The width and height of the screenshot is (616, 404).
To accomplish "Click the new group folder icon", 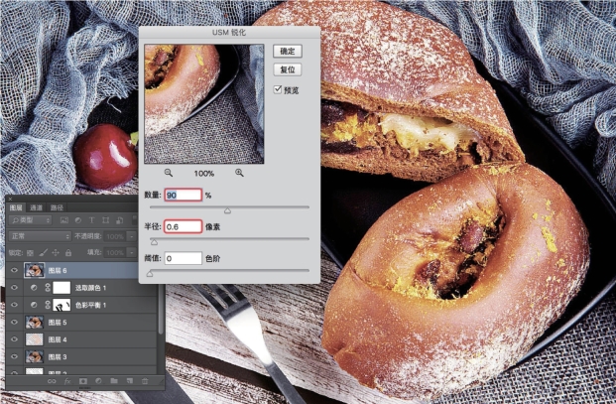I will pyautogui.click(x=114, y=381).
